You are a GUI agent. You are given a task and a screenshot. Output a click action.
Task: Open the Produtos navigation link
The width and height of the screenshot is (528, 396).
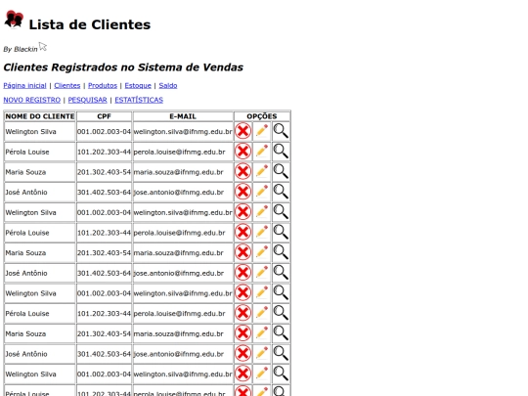pyautogui.click(x=103, y=85)
